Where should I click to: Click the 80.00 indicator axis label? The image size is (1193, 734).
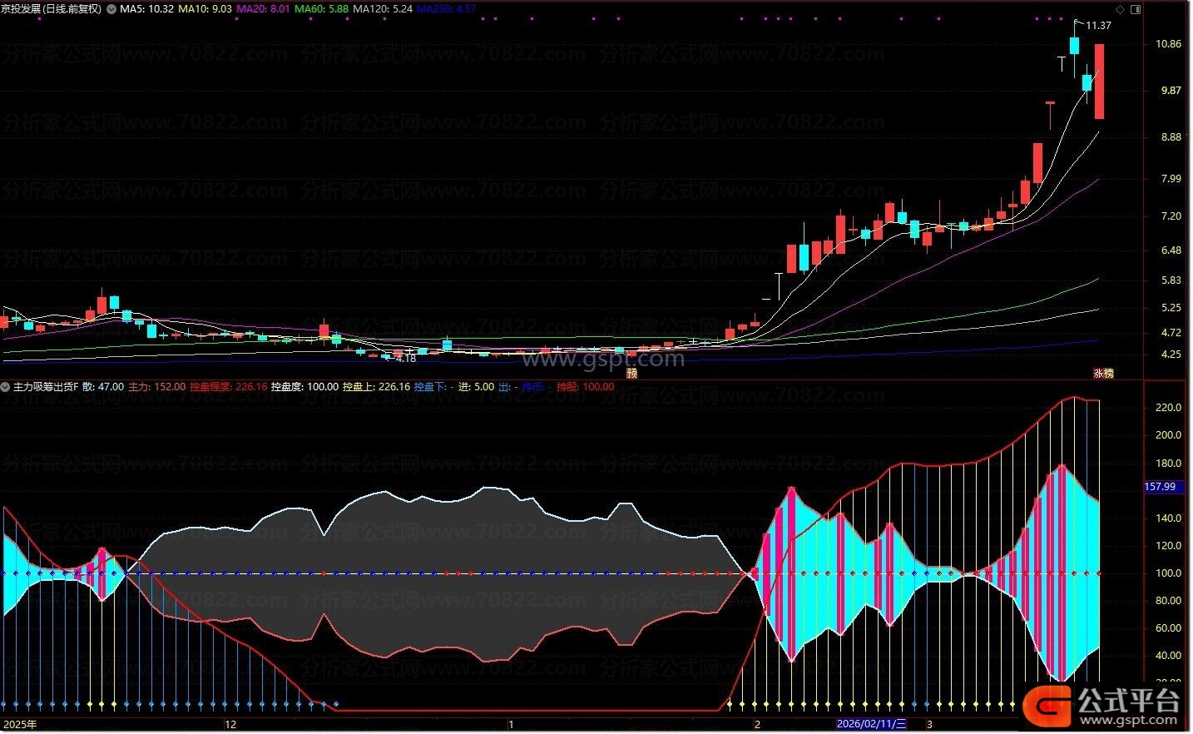coord(1169,601)
